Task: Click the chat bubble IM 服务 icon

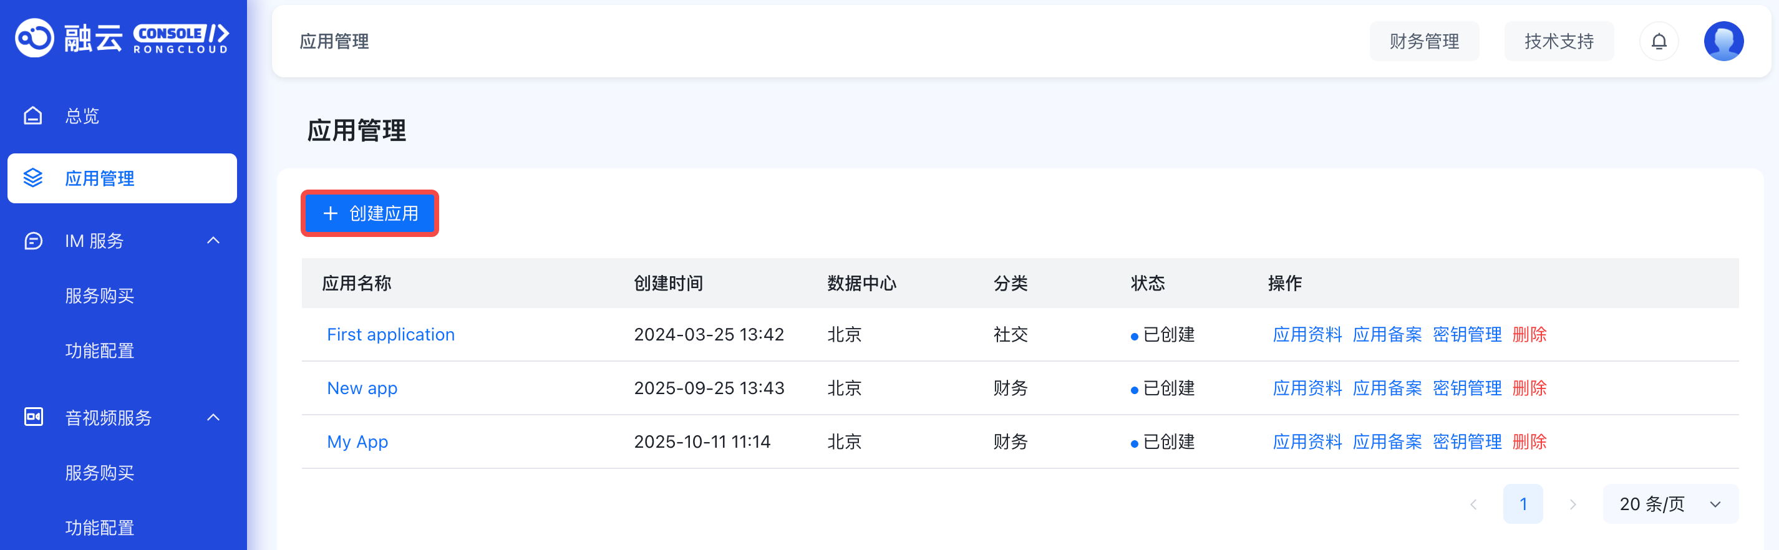Action: point(33,241)
